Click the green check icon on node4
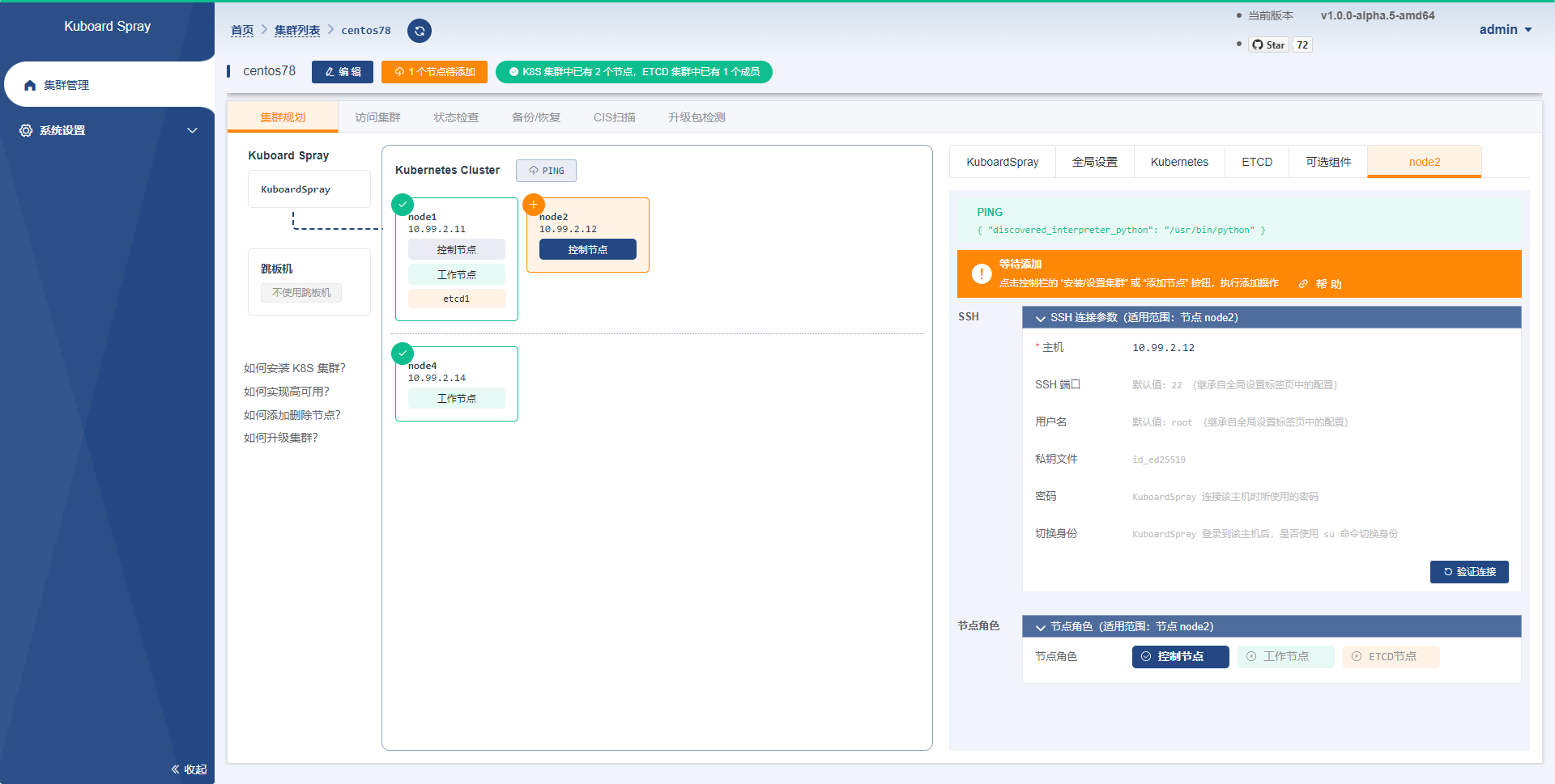 click(403, 354)
